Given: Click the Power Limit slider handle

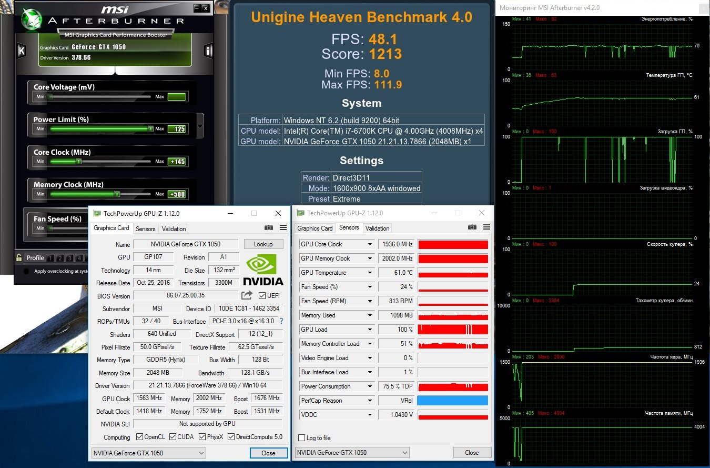Looking at the screenshot, I should point(150,128).
